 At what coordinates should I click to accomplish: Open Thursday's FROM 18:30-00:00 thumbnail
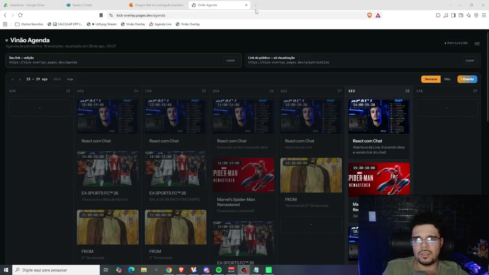(311, 175)
